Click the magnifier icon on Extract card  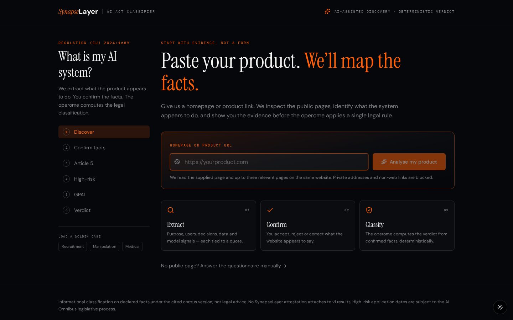[x=171, y=210]
